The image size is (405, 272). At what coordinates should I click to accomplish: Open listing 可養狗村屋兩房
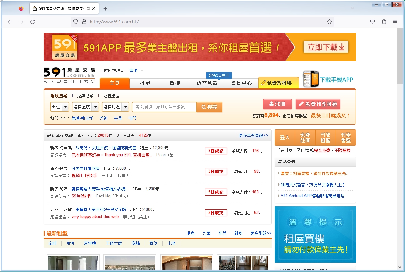(86, 168)
